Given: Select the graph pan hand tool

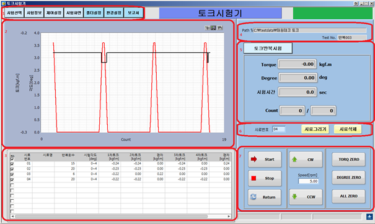Looking at the screenshot, I should pyautogui.click(x=220, y=28).
